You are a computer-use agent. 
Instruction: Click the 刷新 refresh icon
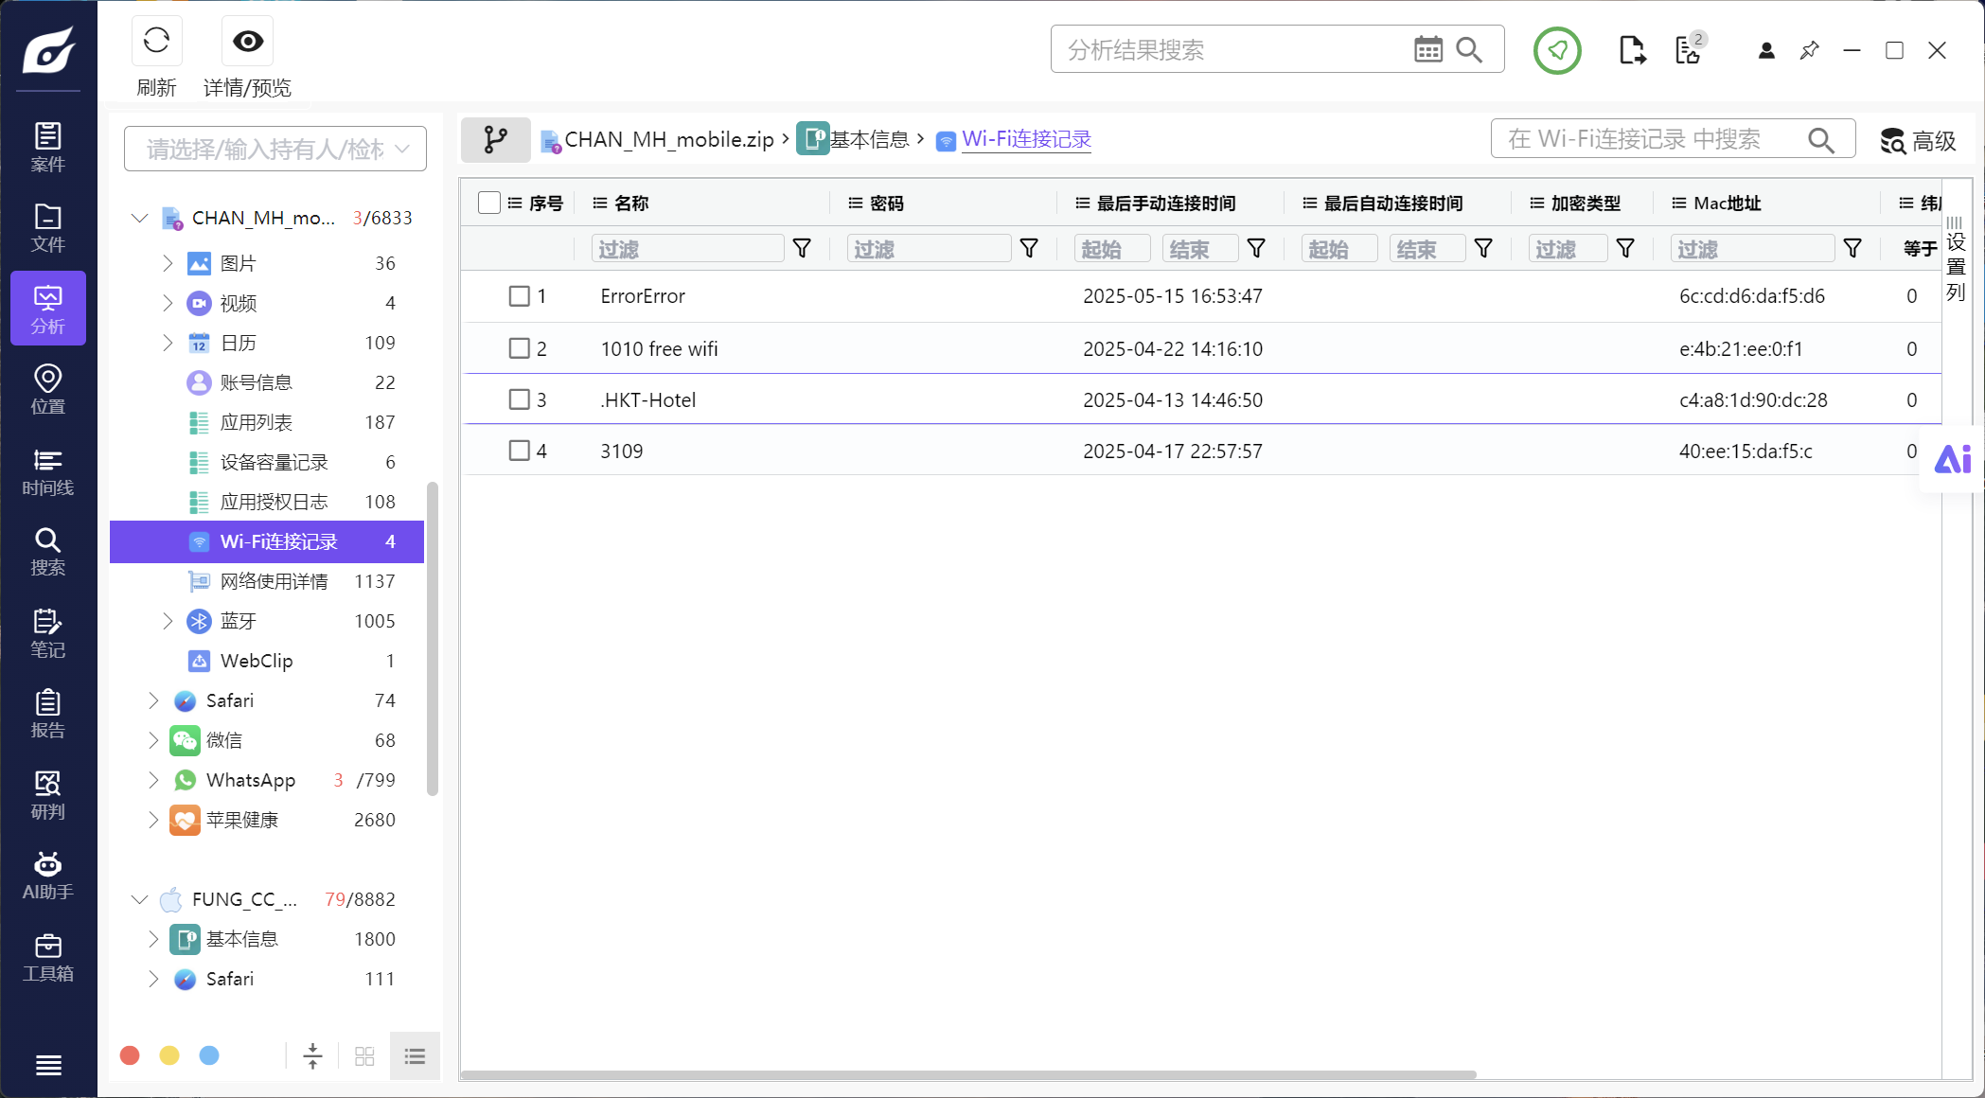pos(156,41)
